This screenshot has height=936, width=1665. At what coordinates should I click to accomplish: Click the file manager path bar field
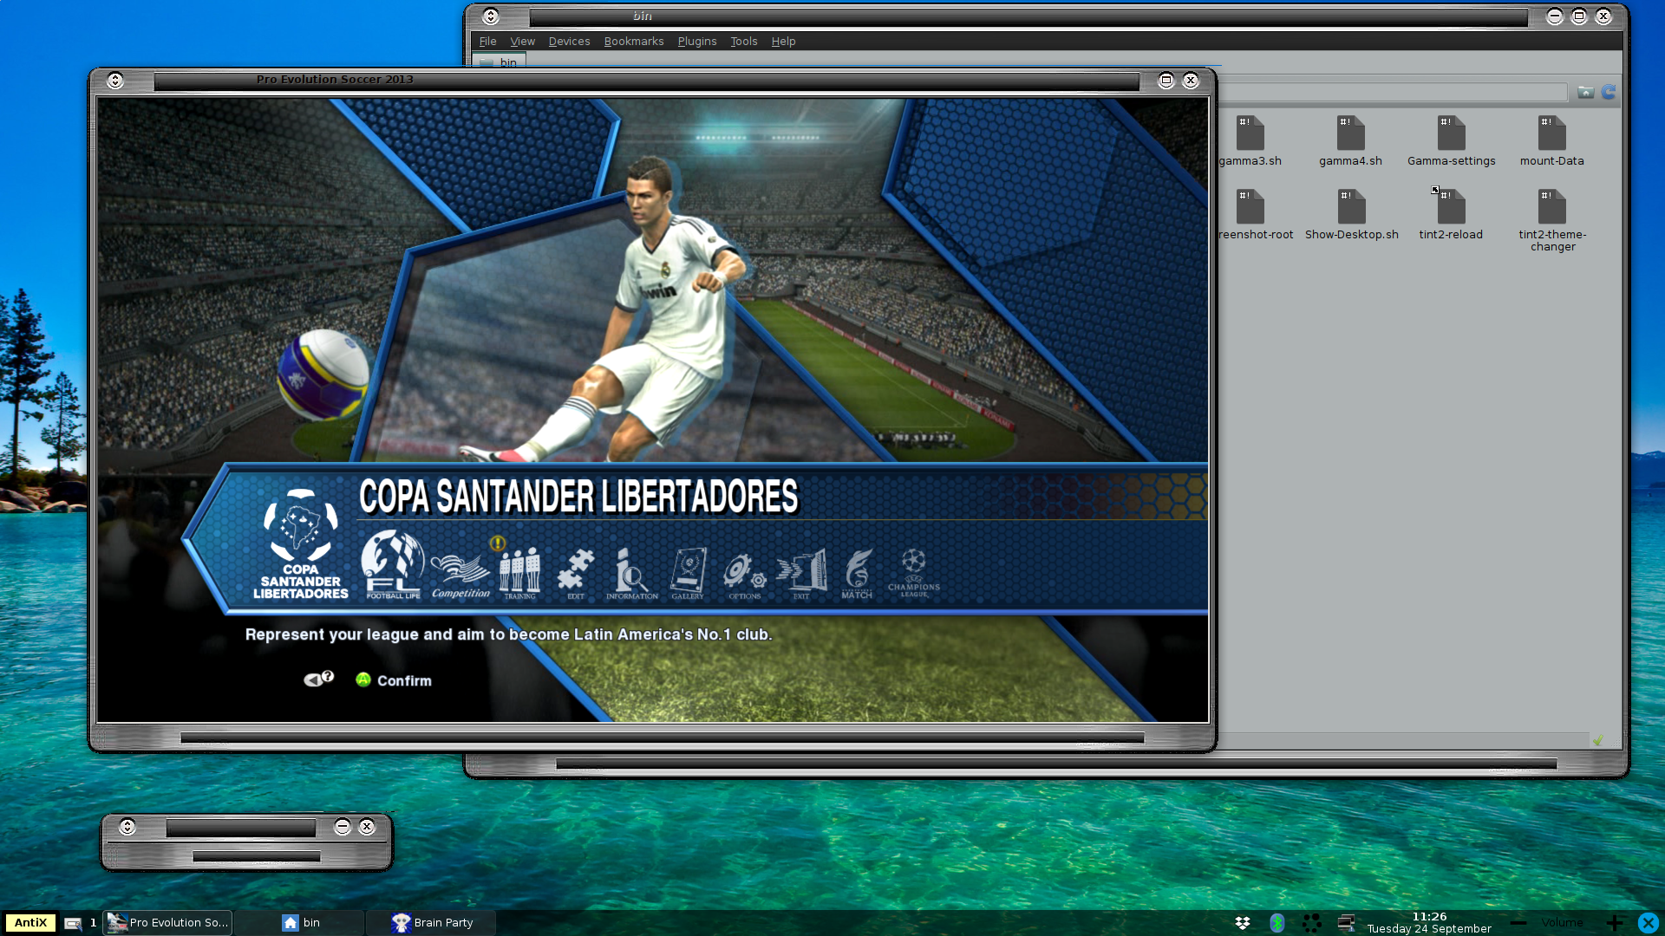pos(1393,92)
